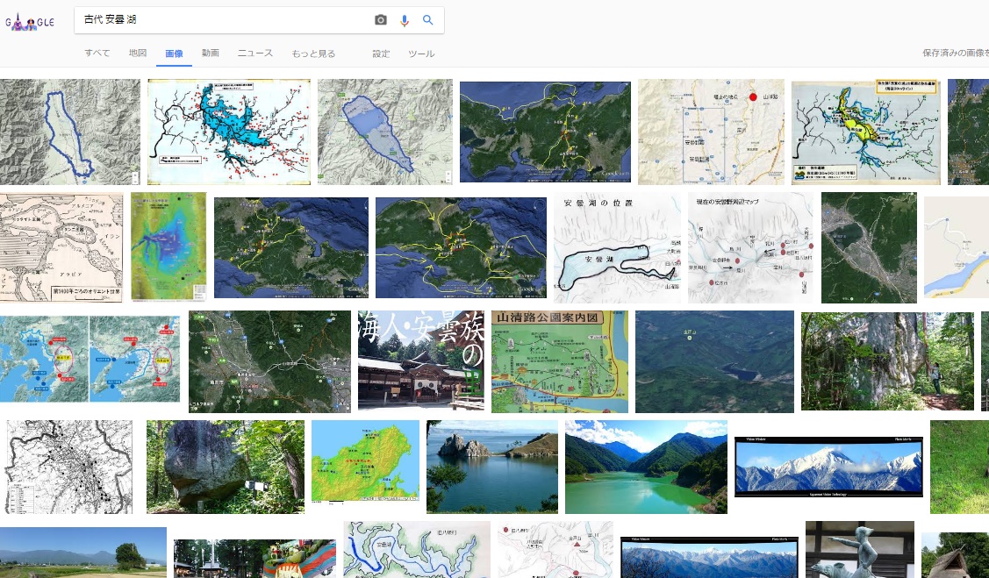989x578 pixels.
Task: Select the 現在の安曇野周辺マップ thumbnail
Action: [750, 246]
